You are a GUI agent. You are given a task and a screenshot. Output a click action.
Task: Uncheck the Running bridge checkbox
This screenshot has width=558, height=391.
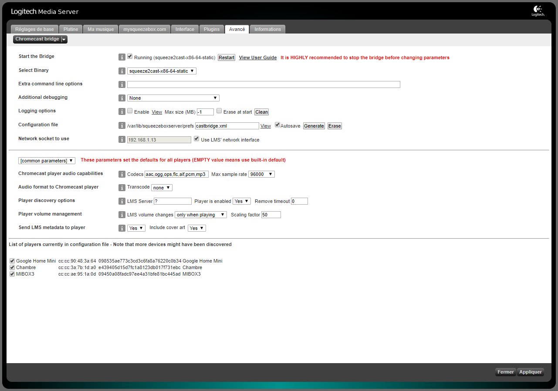[x=130, y=57]
